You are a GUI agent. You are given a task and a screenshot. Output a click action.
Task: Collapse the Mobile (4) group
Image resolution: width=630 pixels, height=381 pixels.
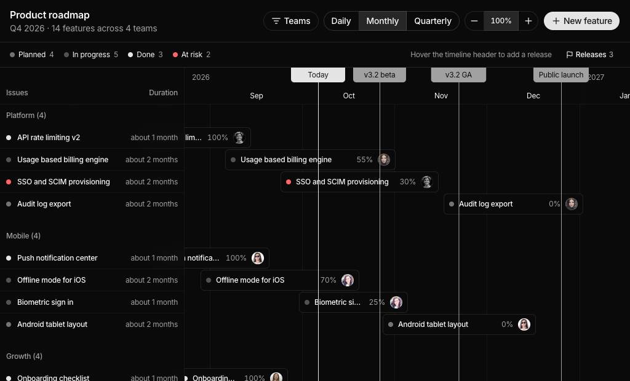pos(23,235)
